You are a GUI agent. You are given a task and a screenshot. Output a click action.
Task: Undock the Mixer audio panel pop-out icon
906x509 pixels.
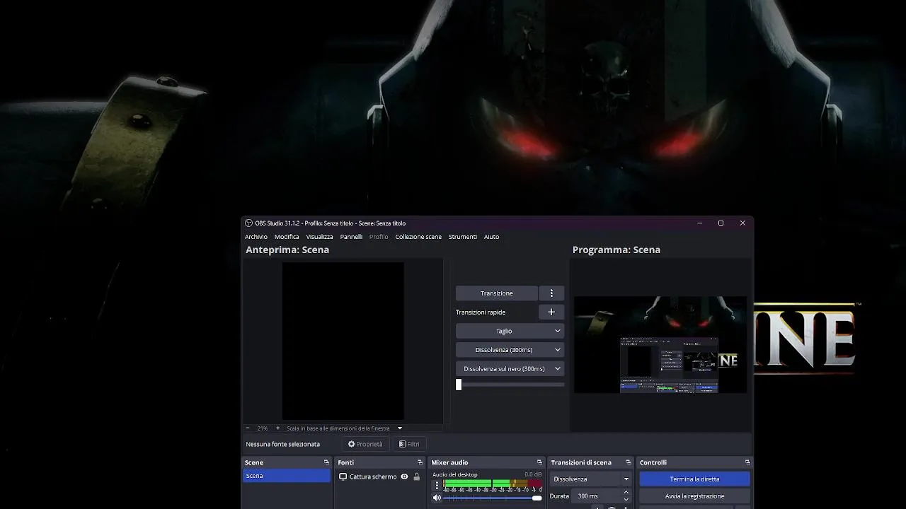(x=539, y=462)
